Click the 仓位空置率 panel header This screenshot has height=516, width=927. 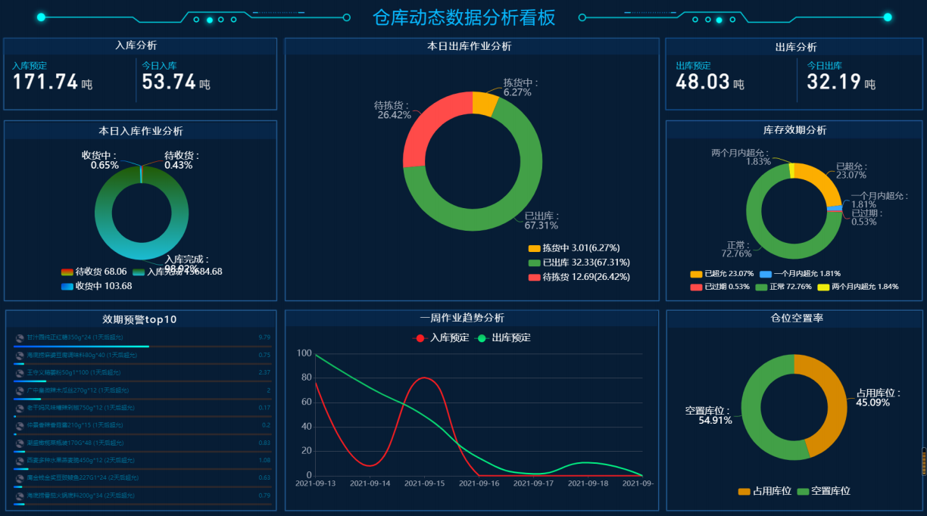click(796, 318)
